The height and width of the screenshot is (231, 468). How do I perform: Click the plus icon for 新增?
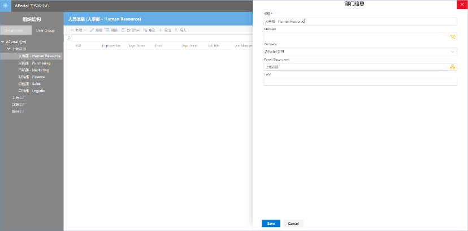(x=72, y=30)
